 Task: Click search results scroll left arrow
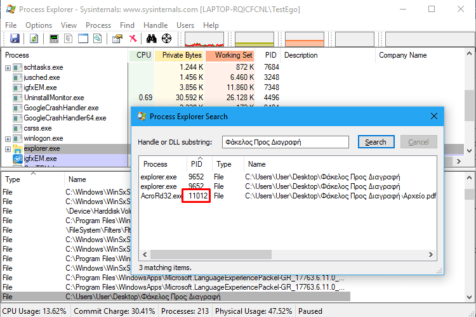[x=145, y=254]
